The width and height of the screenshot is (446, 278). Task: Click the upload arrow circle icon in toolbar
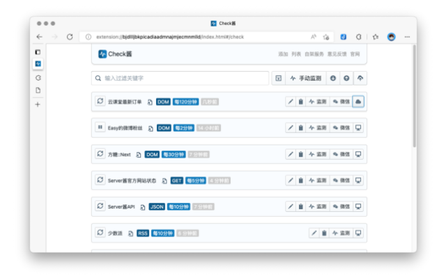click(346, 79)
